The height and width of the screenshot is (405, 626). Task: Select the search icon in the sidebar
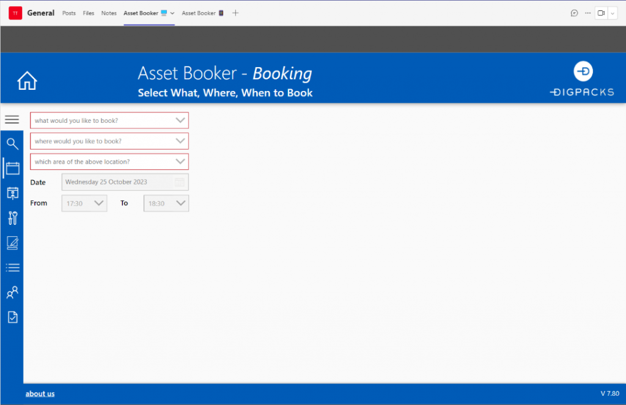pos(12,144)
